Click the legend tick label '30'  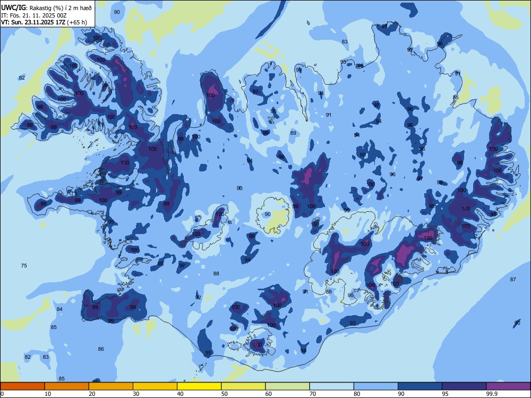click(136, 394)
